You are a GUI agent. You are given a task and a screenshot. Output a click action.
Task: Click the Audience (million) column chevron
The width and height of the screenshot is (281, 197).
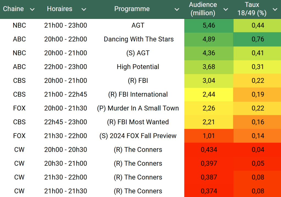[x=226, y=9]
